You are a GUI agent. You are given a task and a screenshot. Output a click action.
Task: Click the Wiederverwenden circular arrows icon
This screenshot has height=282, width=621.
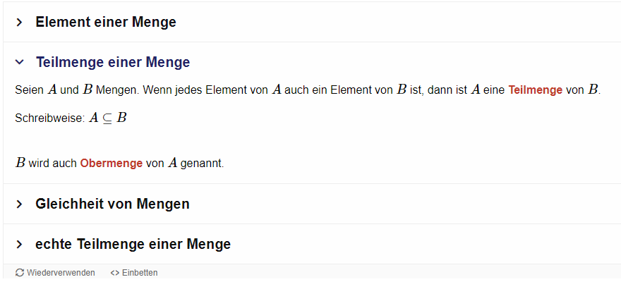pos(20,273)
